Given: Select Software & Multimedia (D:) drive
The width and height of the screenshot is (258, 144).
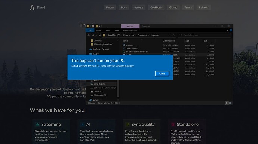Looking at the screenshot, I should pos(105,88).
